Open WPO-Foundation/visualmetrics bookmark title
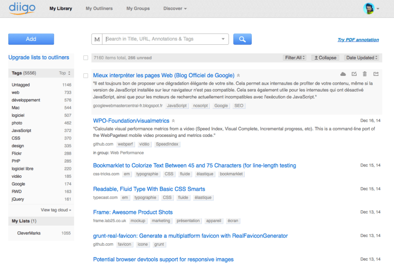This screenshot has width=394, height=263. pyautogui.click(x=131, y=121)
